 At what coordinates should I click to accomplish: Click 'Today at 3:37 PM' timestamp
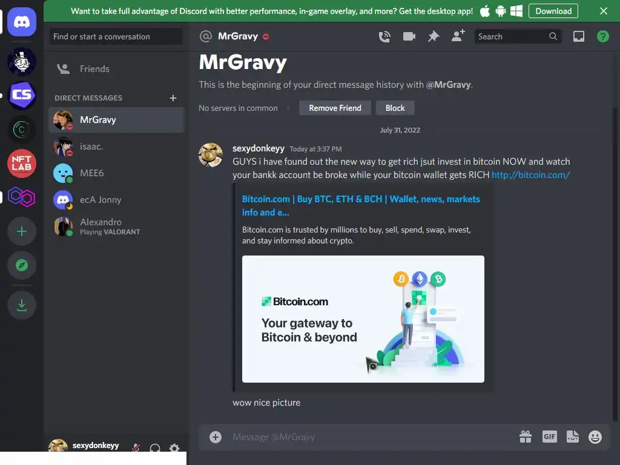point(315,149)
